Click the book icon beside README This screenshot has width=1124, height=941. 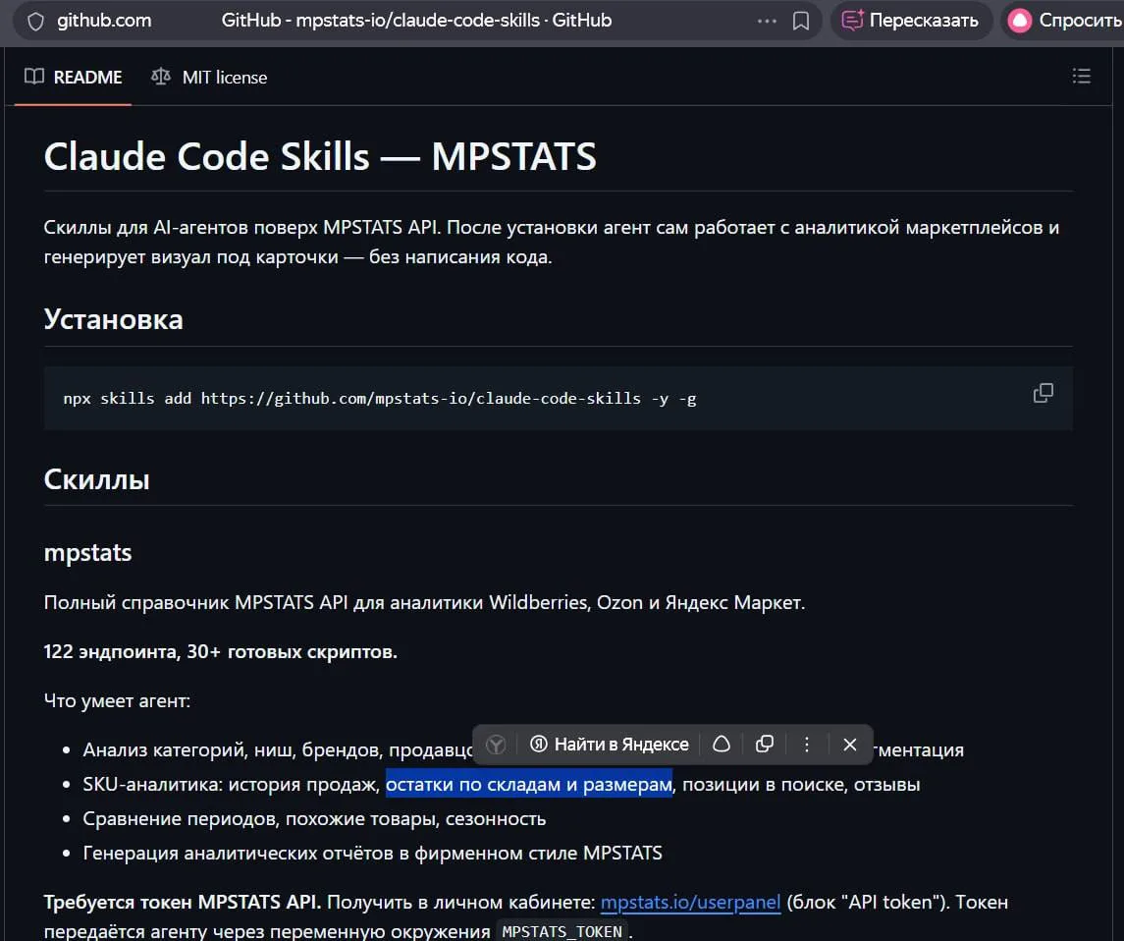(x=33, y=77)
